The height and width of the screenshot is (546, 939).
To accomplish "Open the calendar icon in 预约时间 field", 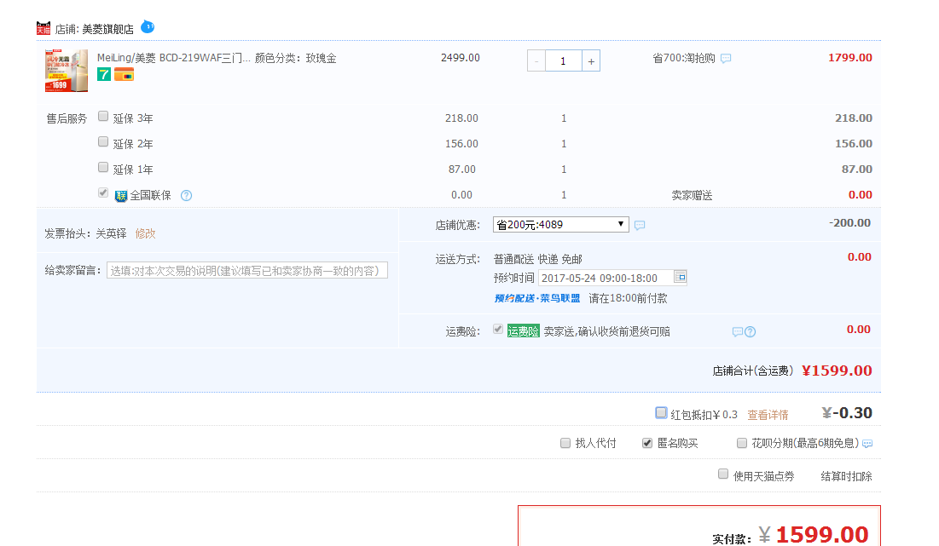I will (x=680, y=277).
